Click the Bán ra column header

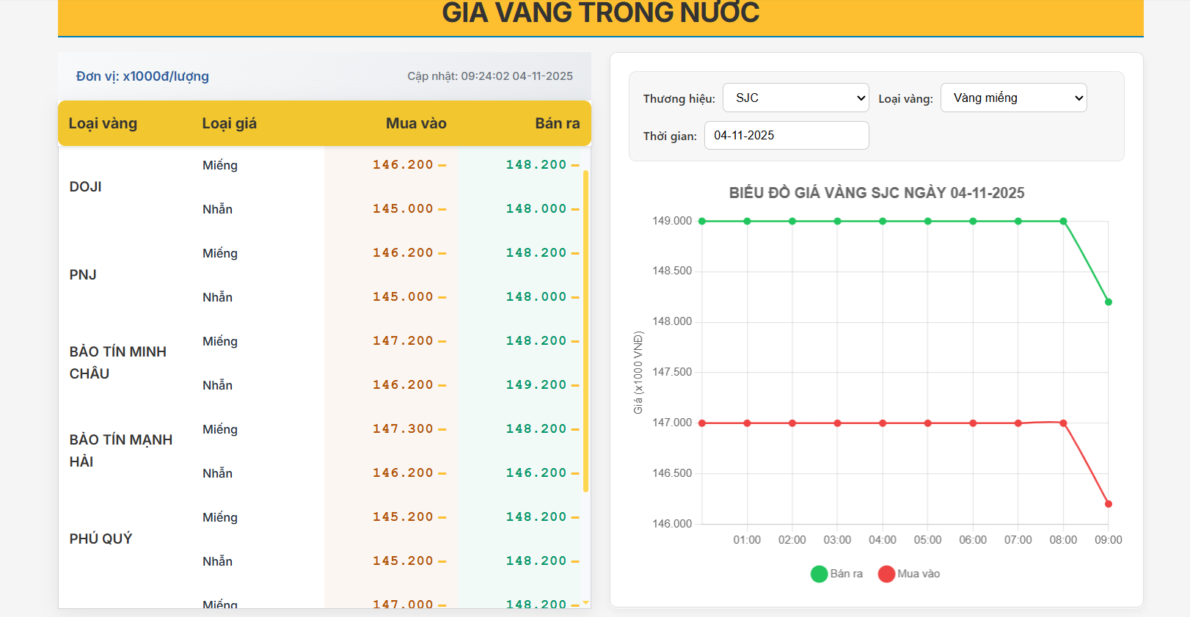point(558,123)
